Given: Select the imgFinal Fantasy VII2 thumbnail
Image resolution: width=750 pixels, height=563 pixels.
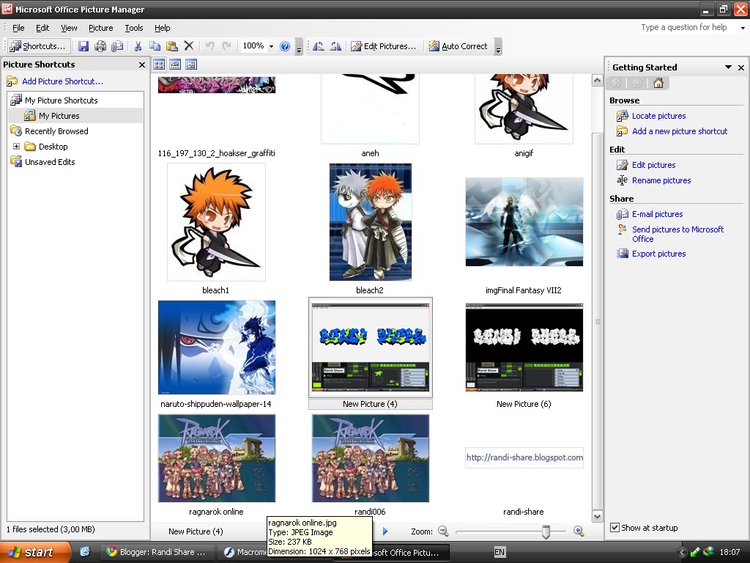Looking at the screenshot, I should click(x=524, y=222).
